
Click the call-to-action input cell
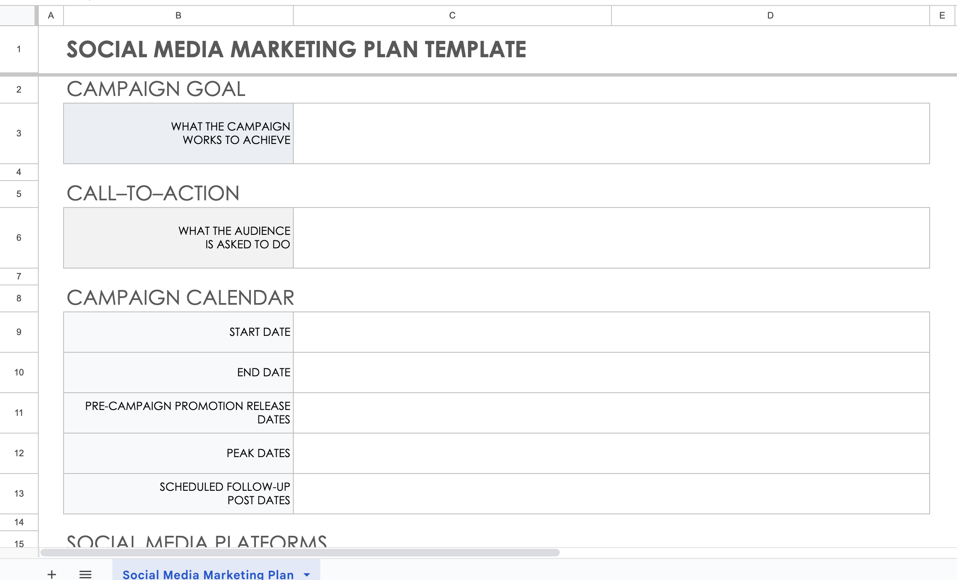click(x=611, y=238)
